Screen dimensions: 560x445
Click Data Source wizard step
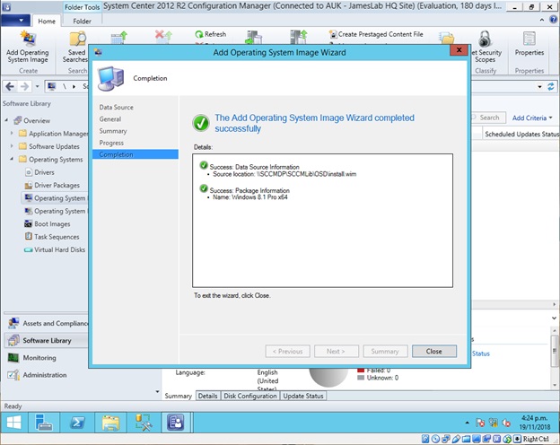point(117,107)
